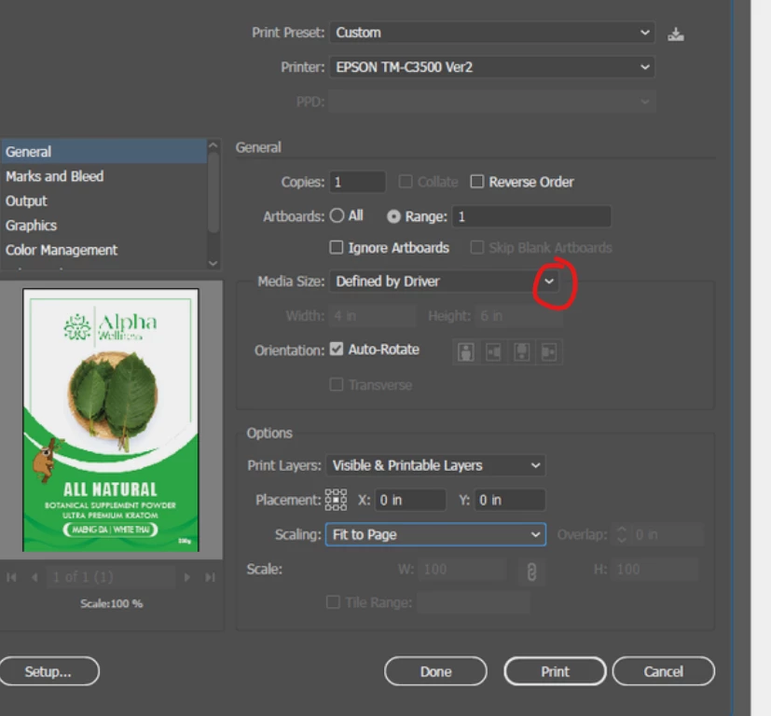Save the print preset icon
The height and width of the screenshot is (716, 771).
(676, 34)
